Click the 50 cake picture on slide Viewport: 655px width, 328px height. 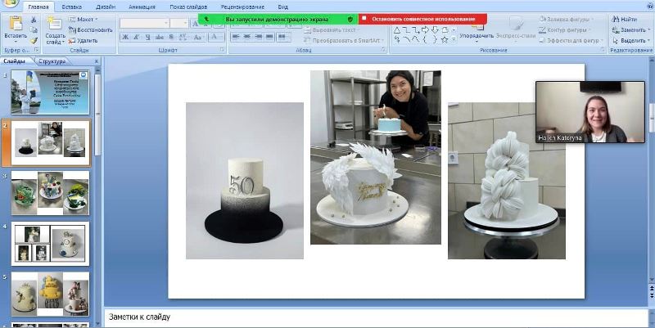(245, 181)
